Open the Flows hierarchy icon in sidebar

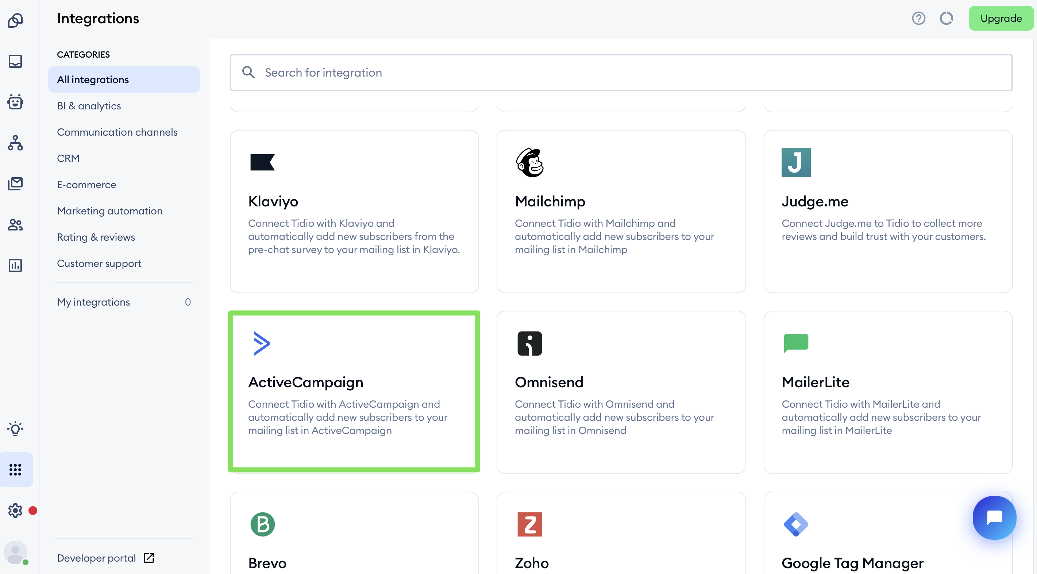click(15, 143)
